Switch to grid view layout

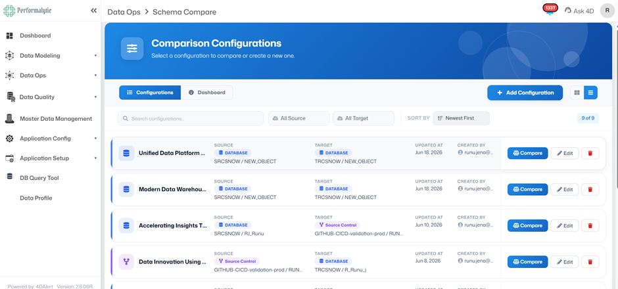click(x=577, y=93)
